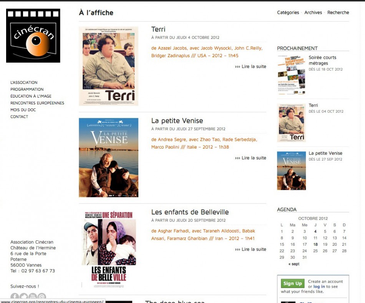
Task: Click the large Terri movie poster
Action: pyautogui.click(x=108, y=66)
